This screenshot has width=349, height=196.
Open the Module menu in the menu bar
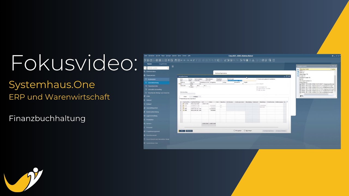pyautogui.click(x=174, y=56)
